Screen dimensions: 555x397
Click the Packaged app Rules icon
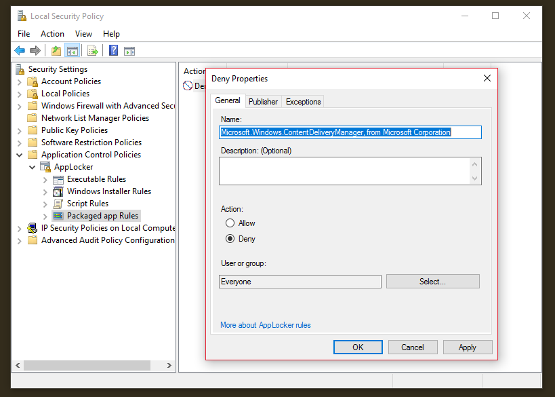(x=58, y=216)
